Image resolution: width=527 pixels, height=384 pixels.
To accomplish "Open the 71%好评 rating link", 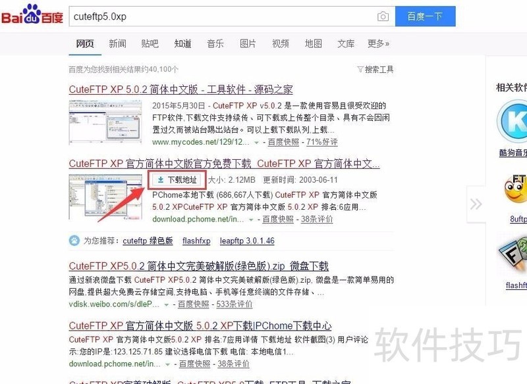I will [x=321, y=142].
